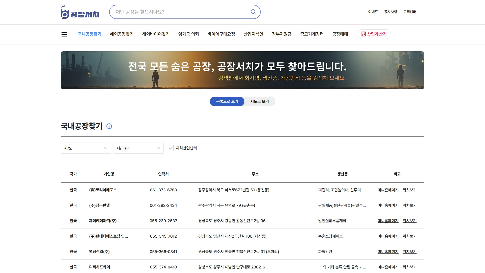The width and height of the screenshot is (485, 273).
Task: Expand the 시/군/구 dropdown
Action: click(138, 148)
